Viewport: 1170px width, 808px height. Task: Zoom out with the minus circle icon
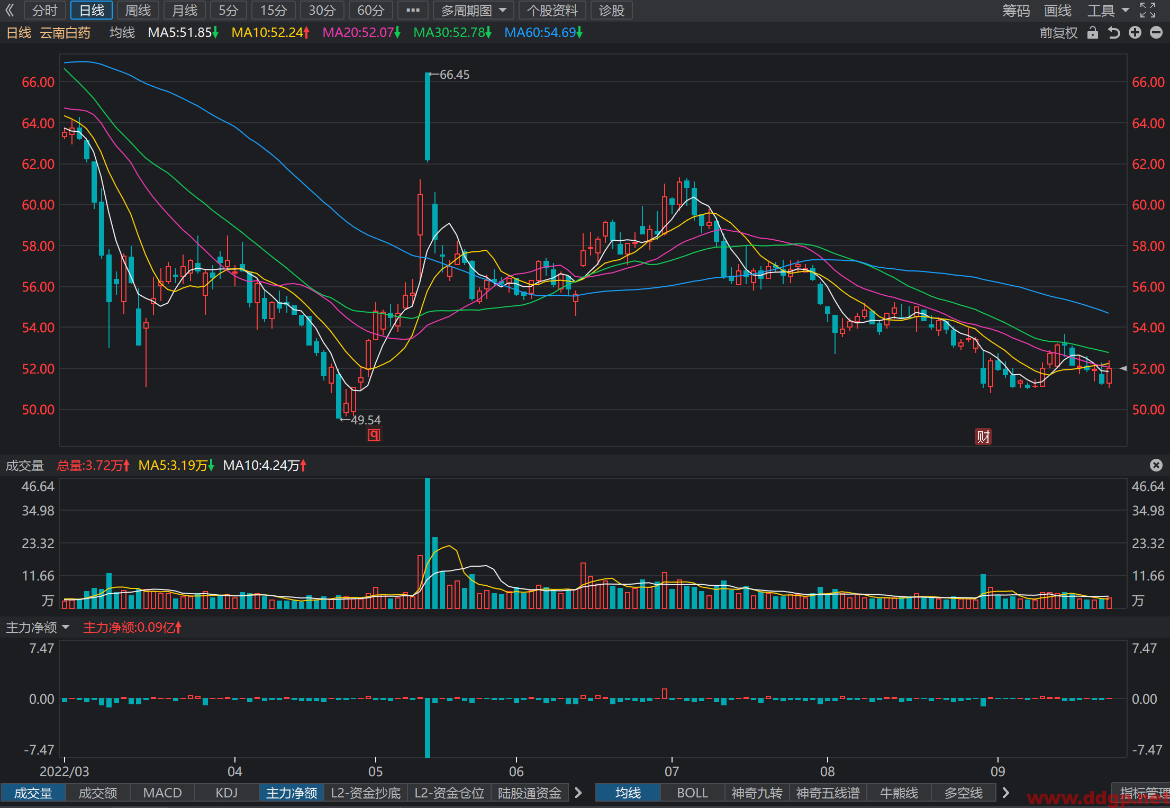pyautogui.click(x=1156, y=33)
